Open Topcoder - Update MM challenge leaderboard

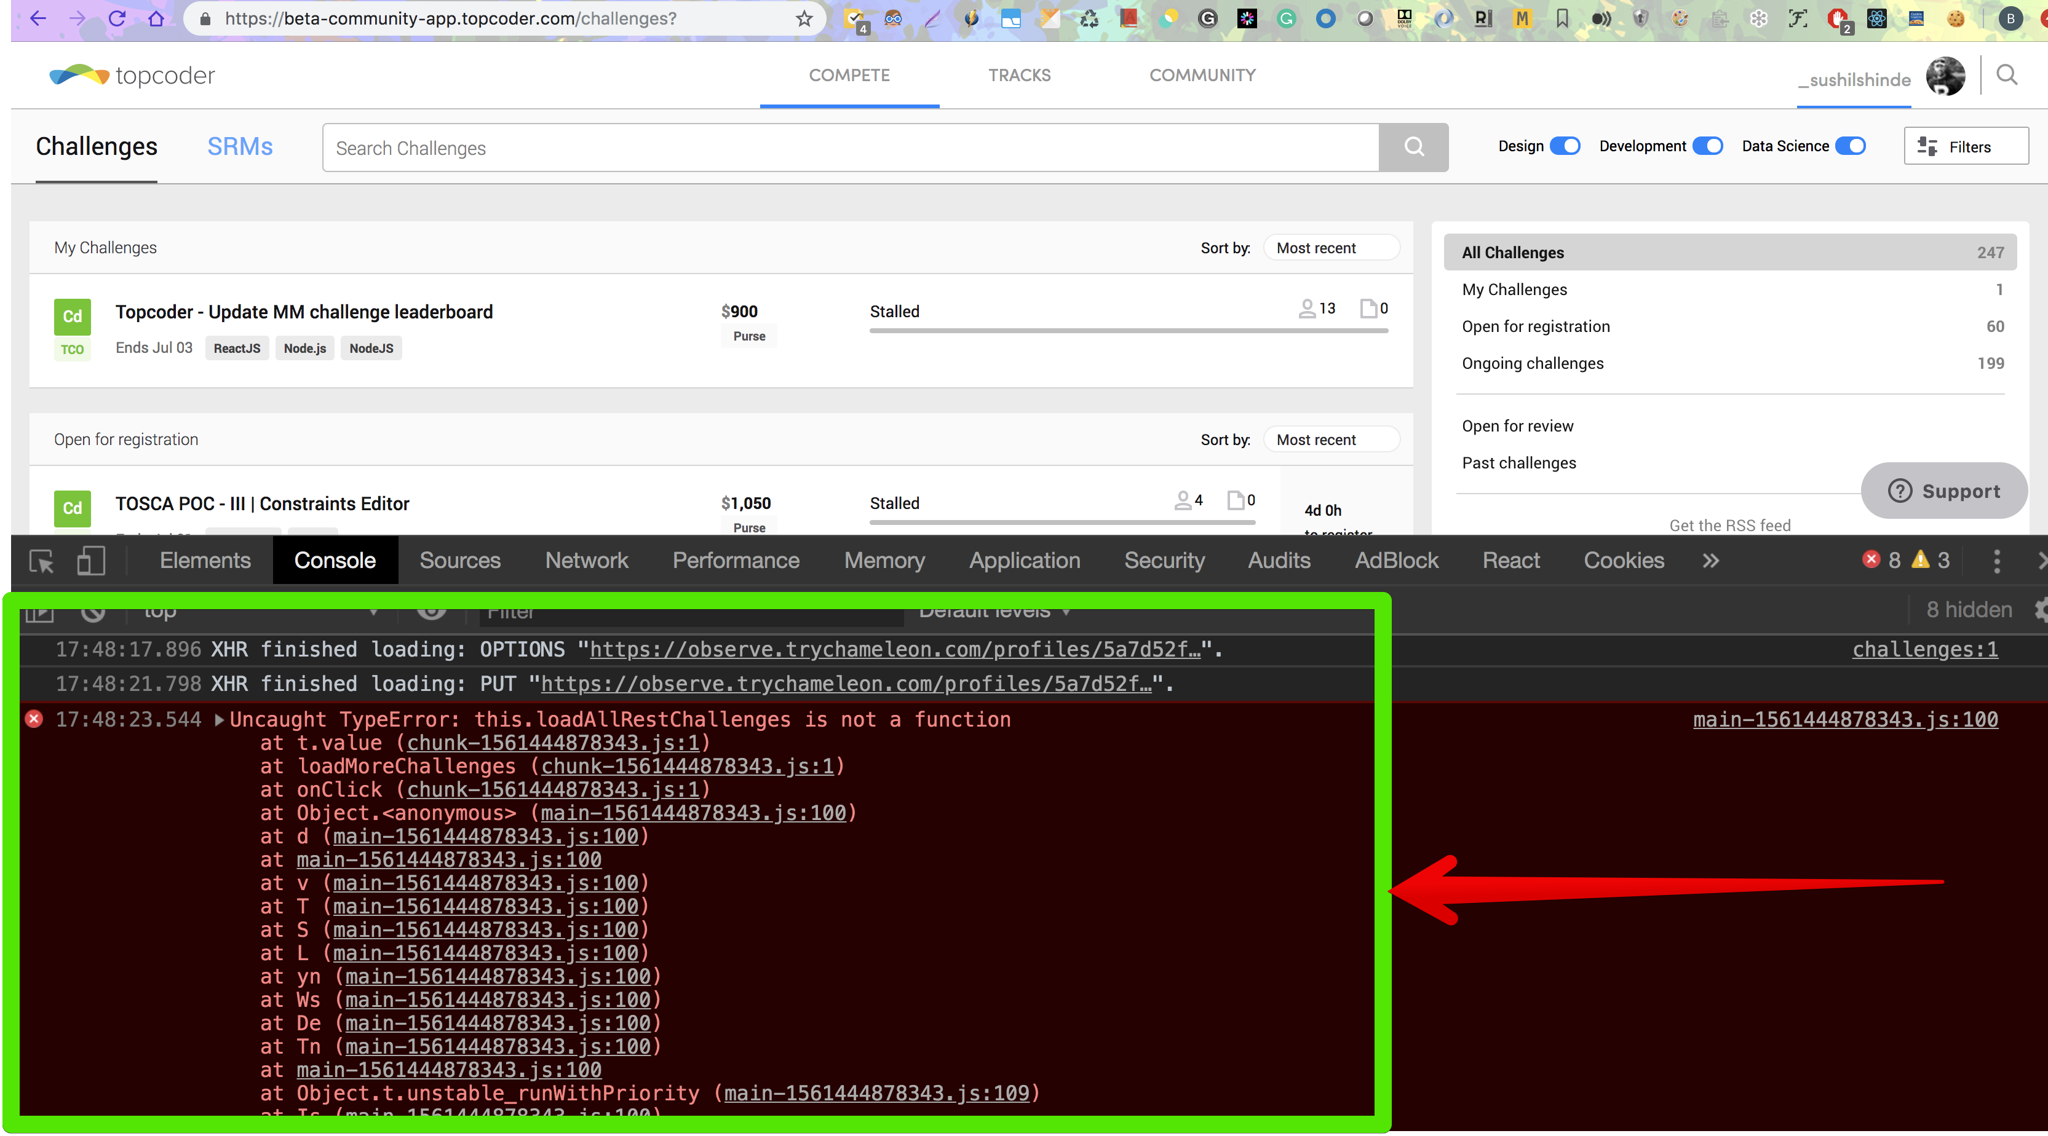(304, 312)
